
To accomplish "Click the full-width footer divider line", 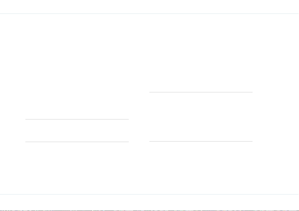I will [150, 194].
